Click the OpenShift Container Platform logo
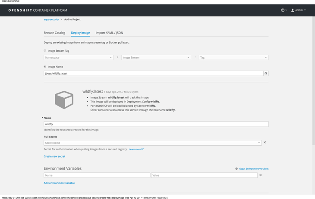 coord(38,10)
